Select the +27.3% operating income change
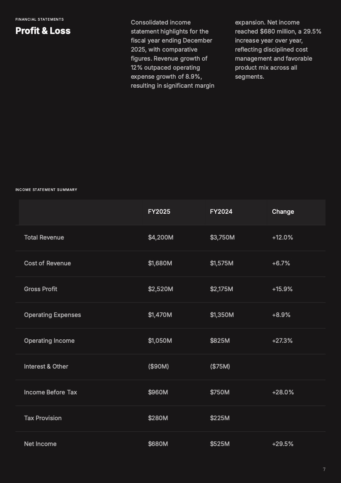Viewport: 341px width, 483px height. (282, 341)
